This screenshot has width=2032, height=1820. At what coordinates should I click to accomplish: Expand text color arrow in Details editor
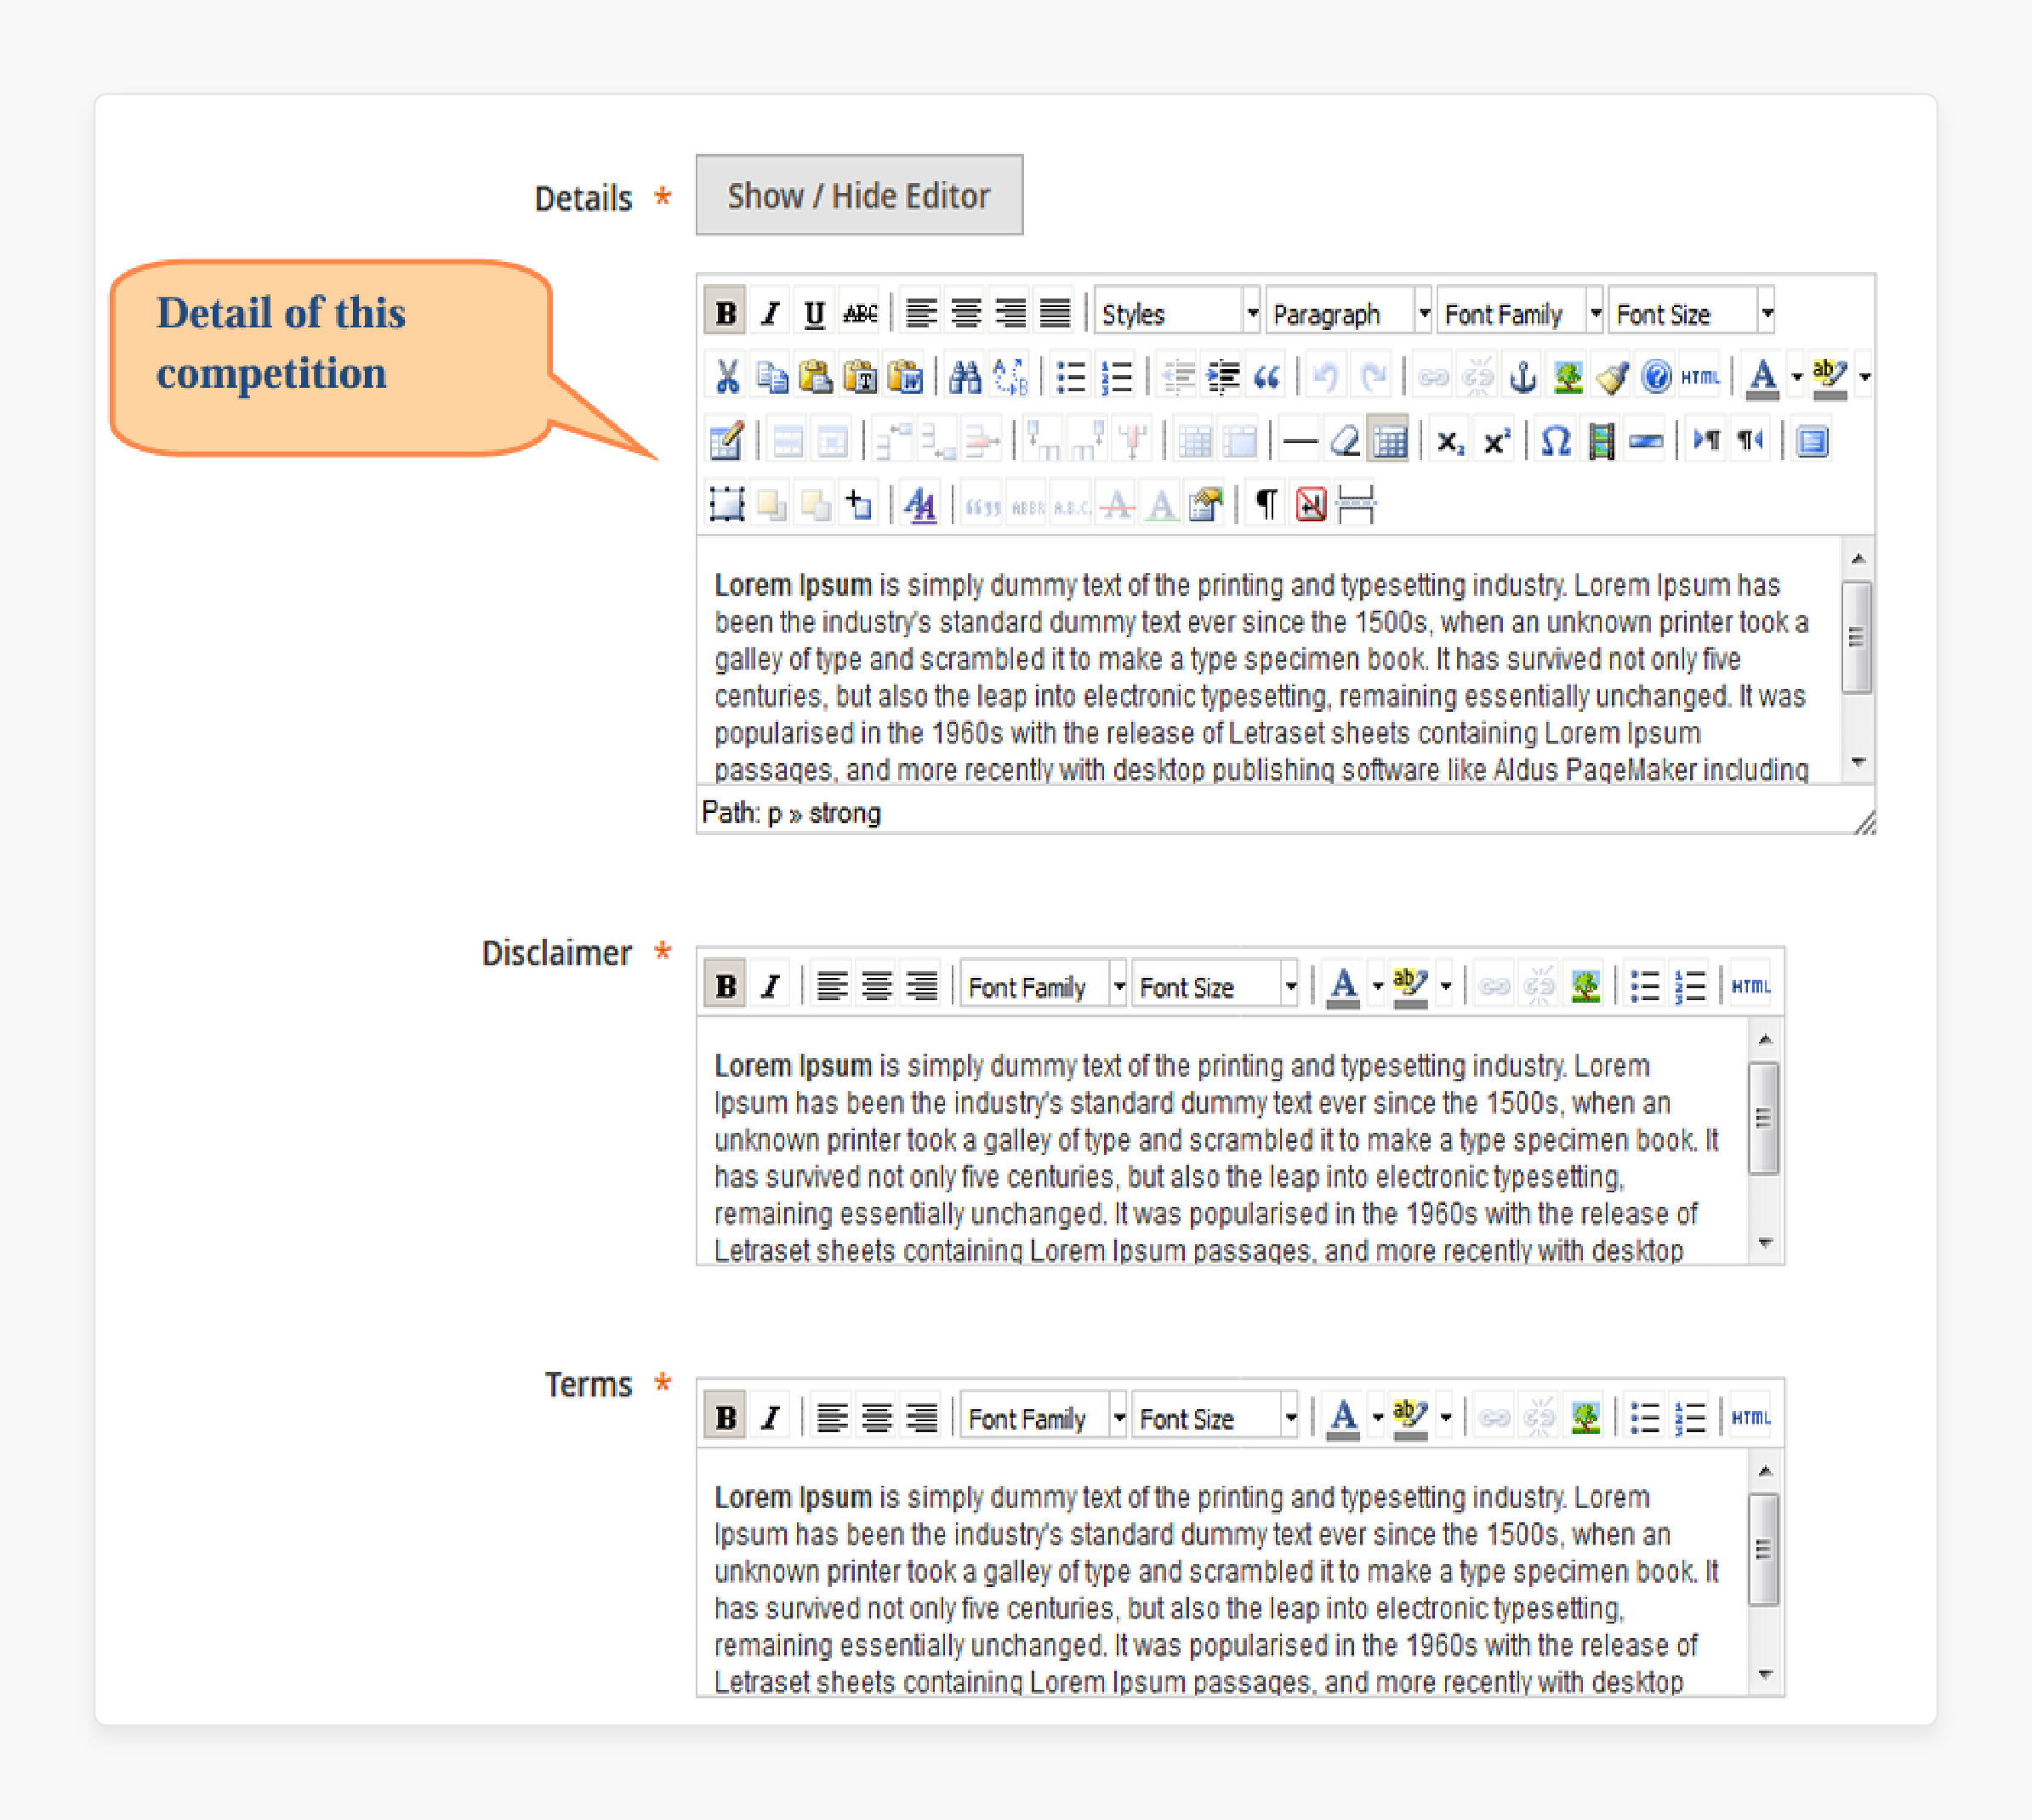(1796, 377)
